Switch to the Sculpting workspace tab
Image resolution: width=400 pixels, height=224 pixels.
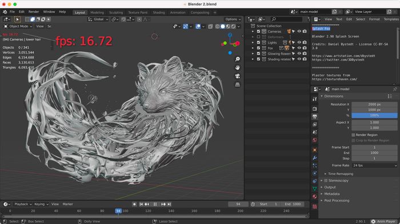116,13
